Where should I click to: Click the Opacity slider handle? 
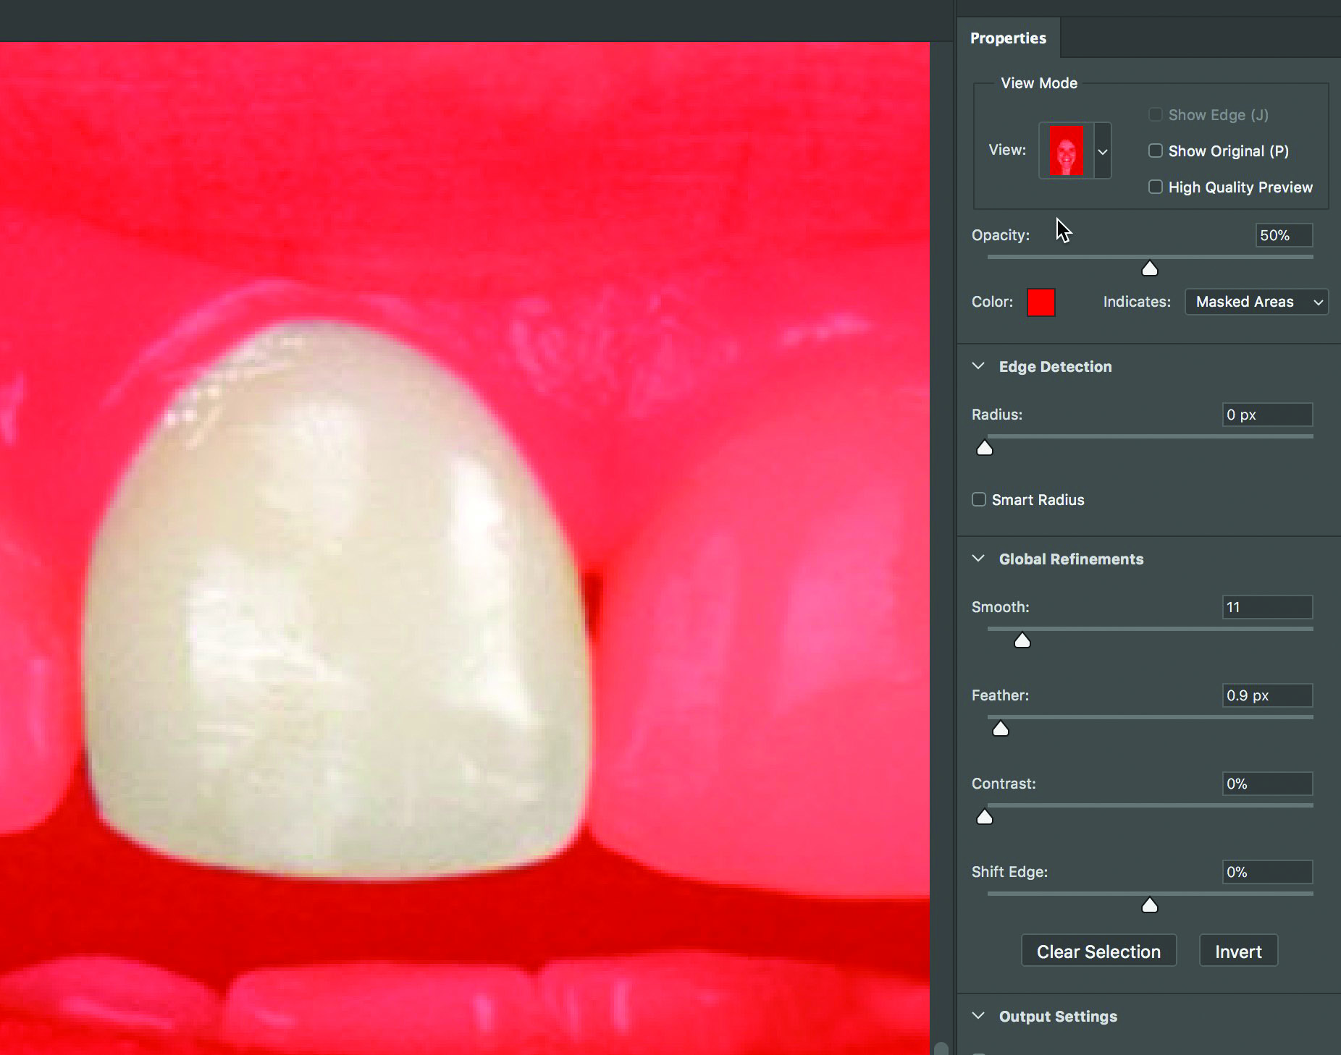point(1149,269)
